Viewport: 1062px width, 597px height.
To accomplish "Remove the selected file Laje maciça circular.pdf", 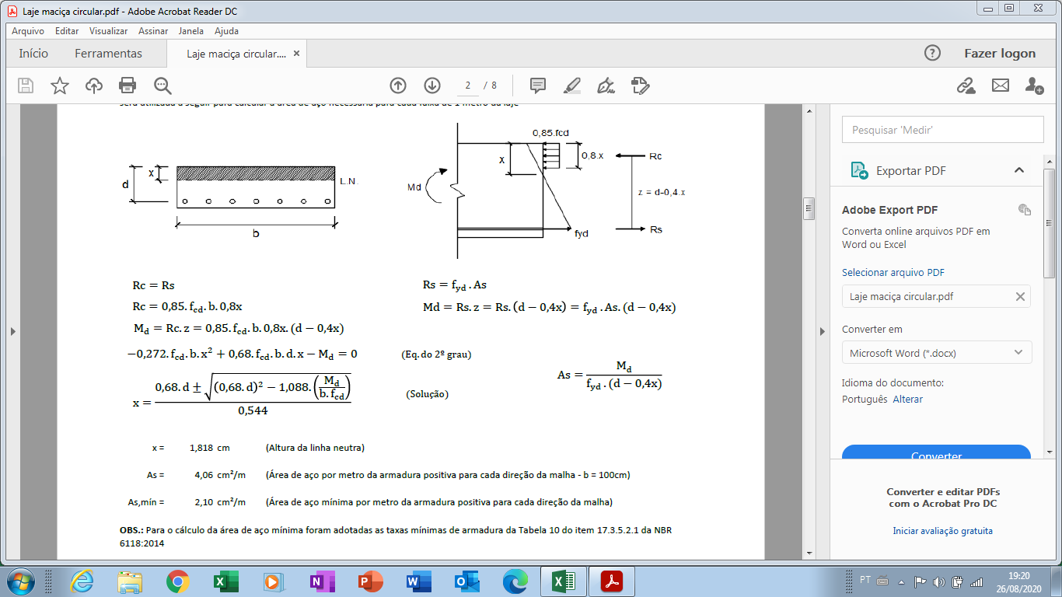I will [1020, 296].
